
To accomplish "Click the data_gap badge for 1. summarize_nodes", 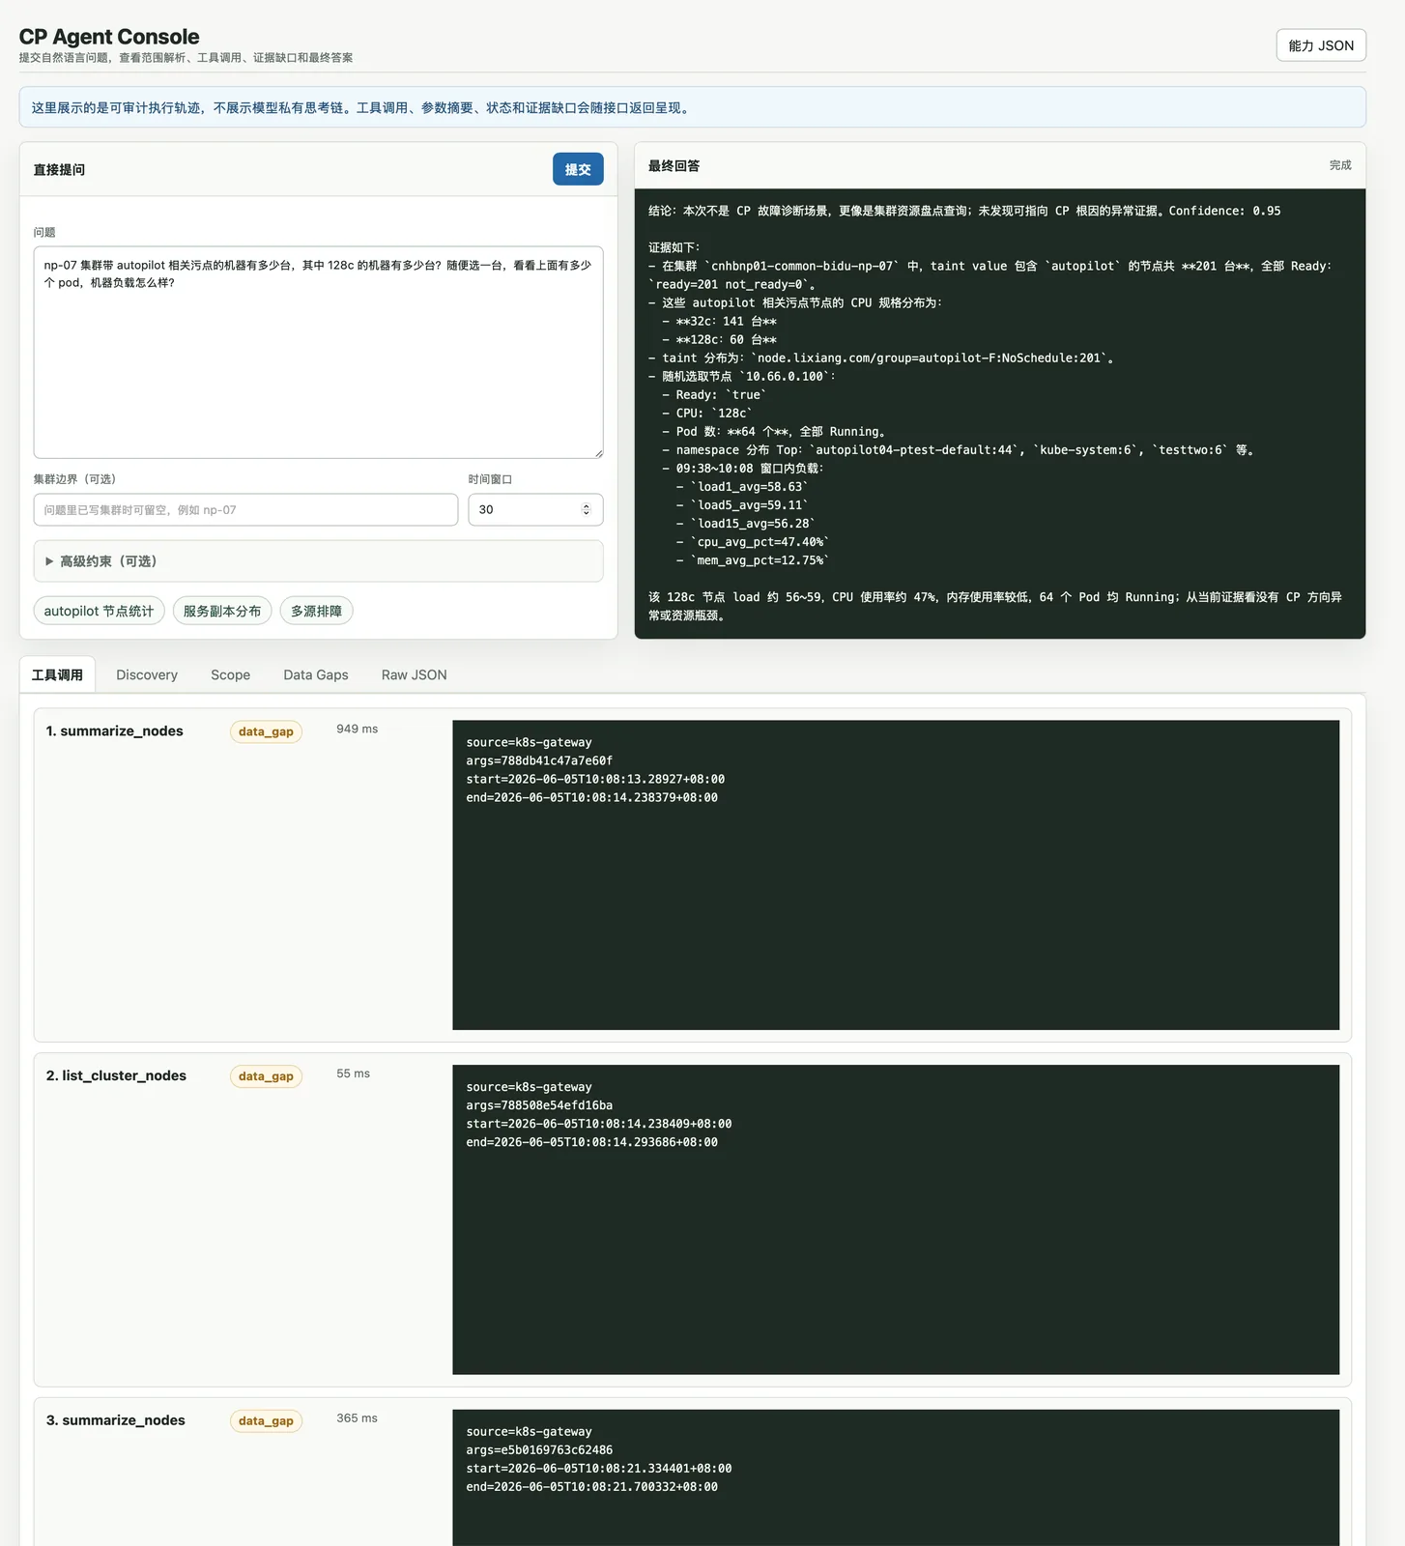I will click(x=266, y=731).
